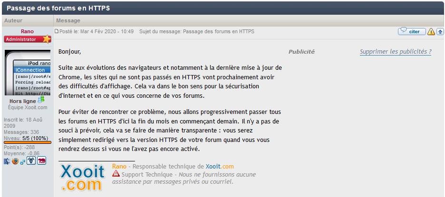Click the blue male gender symbol icon
The height and width of the screenshot is (197, 445).
click(x=22, y=162)
